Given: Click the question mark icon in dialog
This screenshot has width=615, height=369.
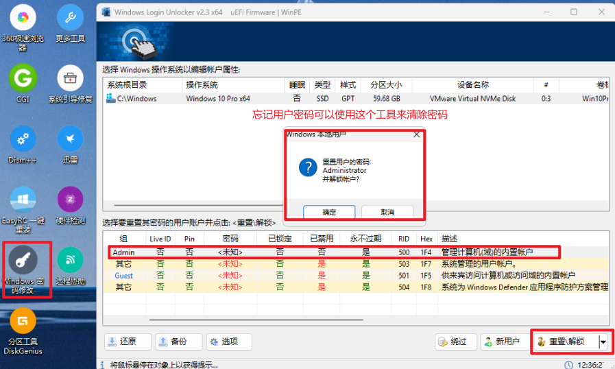Looking at the screenshot, I should [x=308, y=167].
